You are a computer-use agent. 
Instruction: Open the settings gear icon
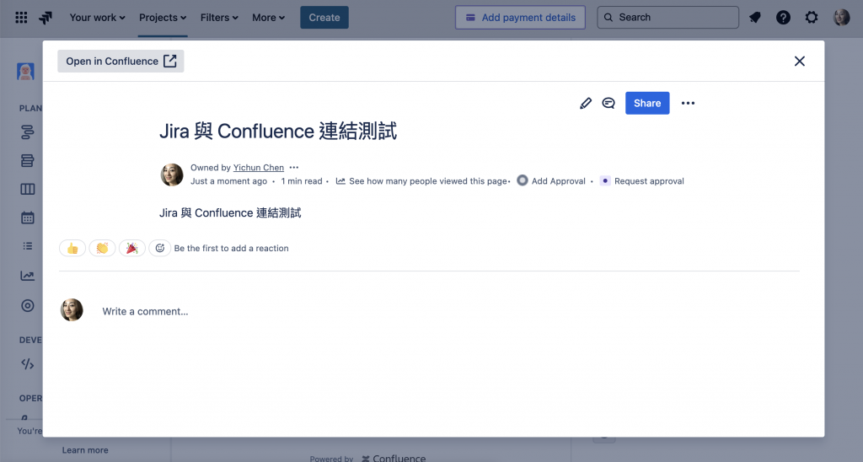pos(812,18)
